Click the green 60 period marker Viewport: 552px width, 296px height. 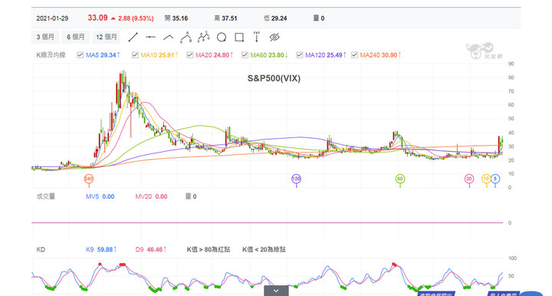400,179
